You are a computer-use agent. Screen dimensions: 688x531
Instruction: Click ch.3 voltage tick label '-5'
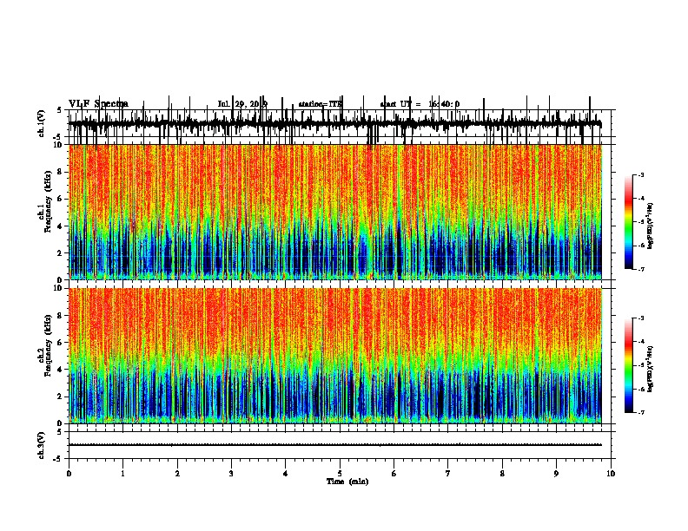point(58,459)
